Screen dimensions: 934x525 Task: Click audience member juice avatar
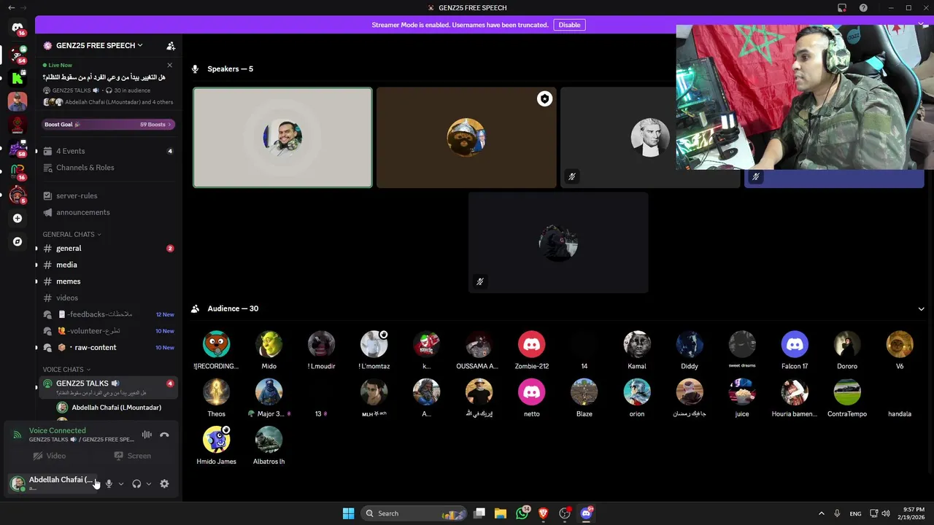click(742, 392)
